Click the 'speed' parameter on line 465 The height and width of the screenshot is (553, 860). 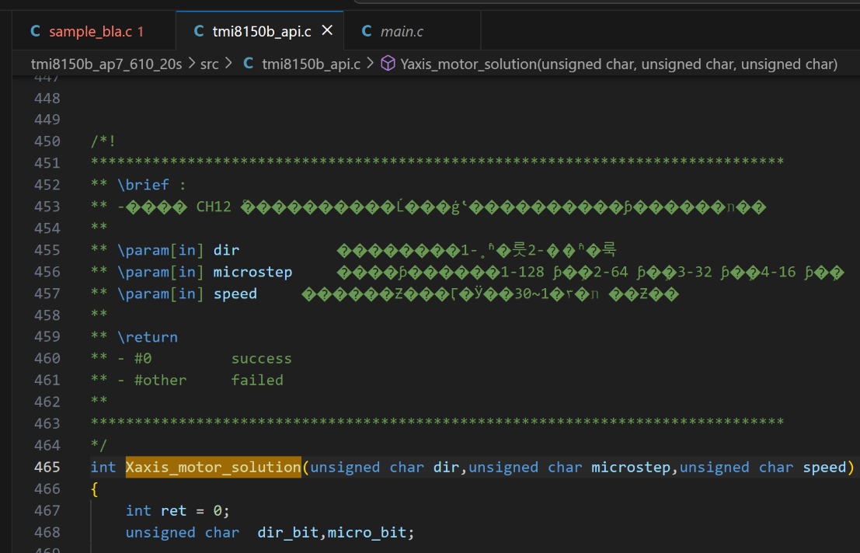click(824, 467)
